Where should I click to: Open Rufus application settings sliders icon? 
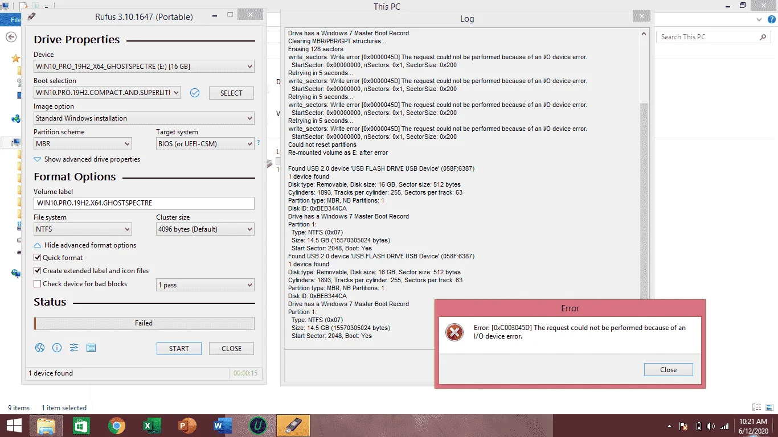(x=74, y=348)
